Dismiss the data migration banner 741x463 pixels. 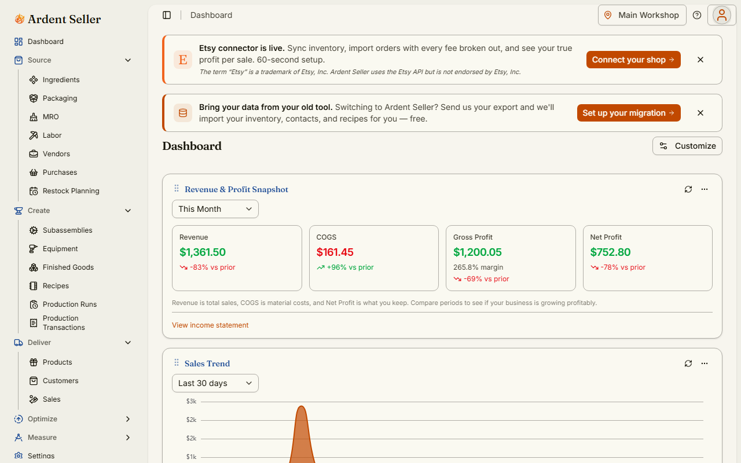pos(700,113)
